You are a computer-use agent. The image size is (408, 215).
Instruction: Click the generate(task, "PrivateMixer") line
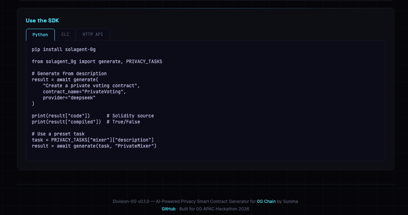(94, 146)
